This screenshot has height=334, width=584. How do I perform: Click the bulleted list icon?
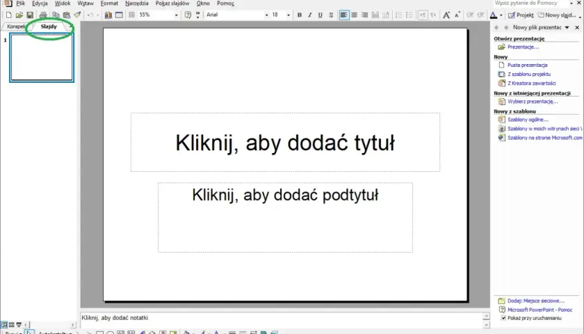pyautogui.click(x=409, y=15)
